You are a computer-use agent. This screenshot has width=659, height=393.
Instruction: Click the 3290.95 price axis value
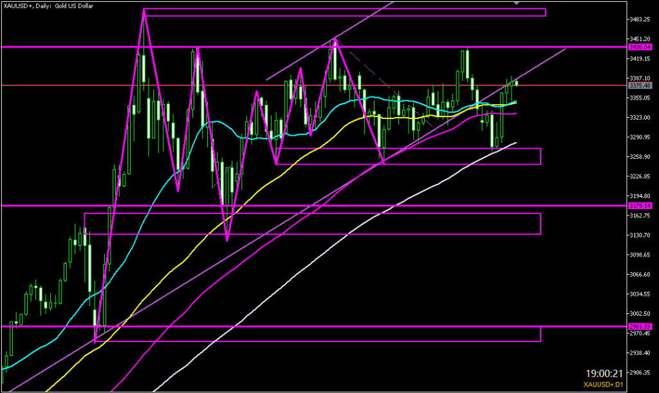click(x=640, y=137)
